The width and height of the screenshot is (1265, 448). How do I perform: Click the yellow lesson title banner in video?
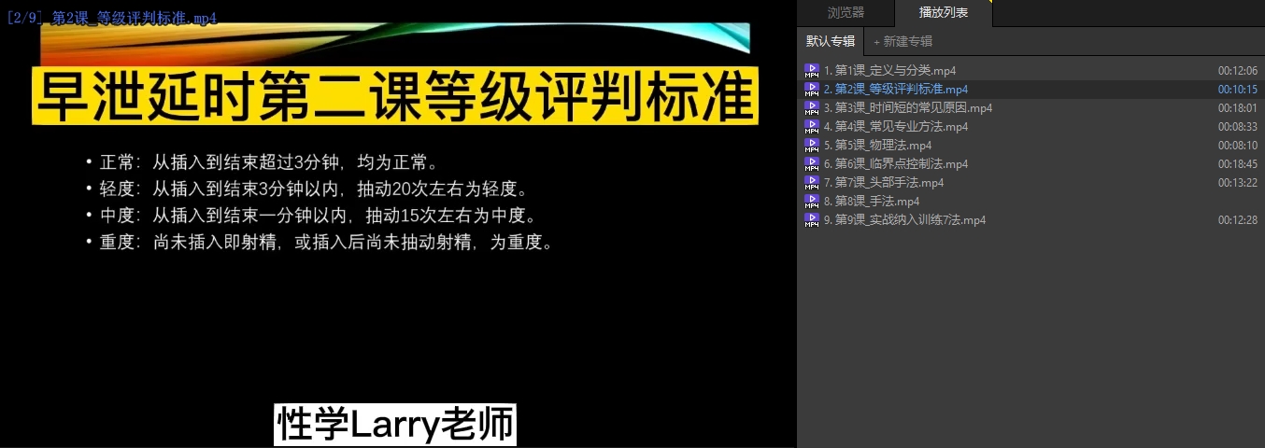(x=395, y=95)
